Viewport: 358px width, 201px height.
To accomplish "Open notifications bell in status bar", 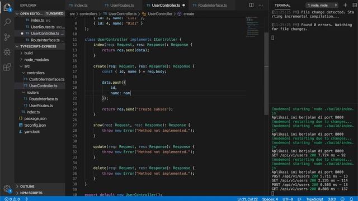I will point(351,199).
